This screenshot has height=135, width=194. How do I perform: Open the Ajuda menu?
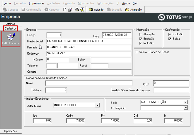(x=126, y=3)
